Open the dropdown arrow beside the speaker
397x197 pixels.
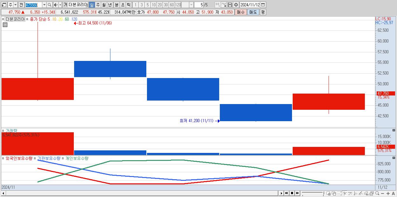click(x=60, y=5)
